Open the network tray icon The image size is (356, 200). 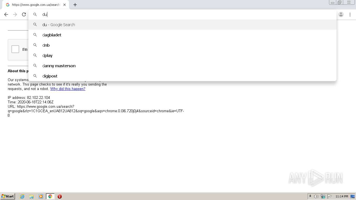click(323, 196)
